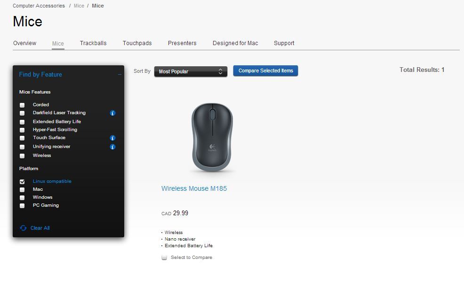
Task: Enable the Corded feature filter
Action: 22,105
